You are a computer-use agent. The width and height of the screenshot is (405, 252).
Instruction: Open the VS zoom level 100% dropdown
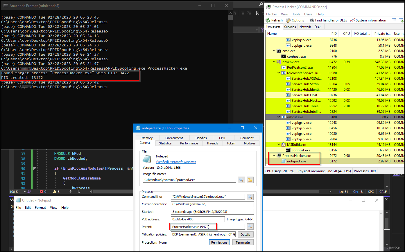(24, 192)
